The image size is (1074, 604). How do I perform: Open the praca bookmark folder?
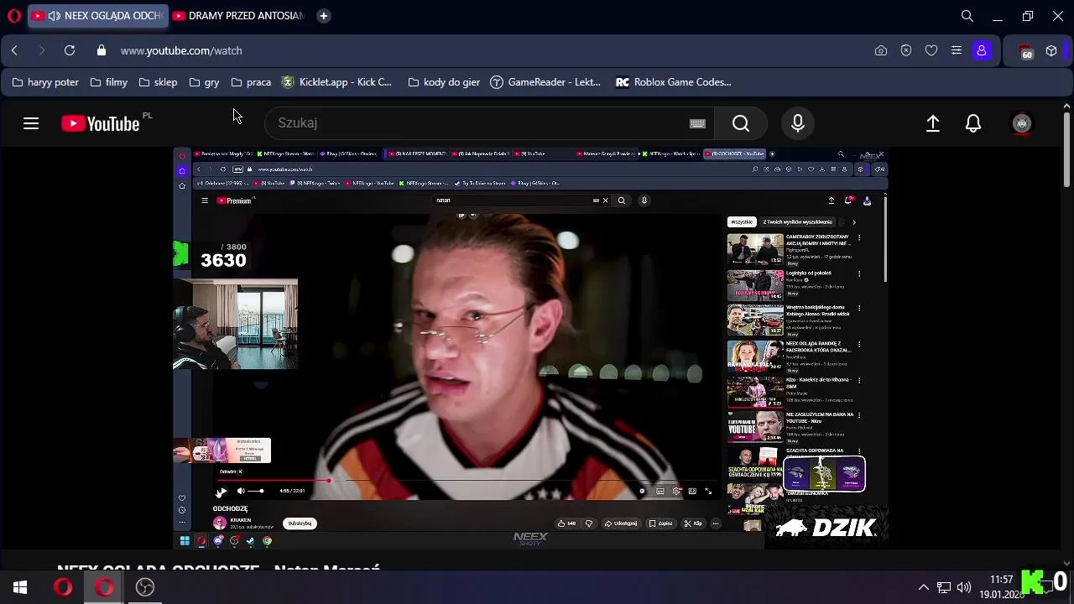251,82
